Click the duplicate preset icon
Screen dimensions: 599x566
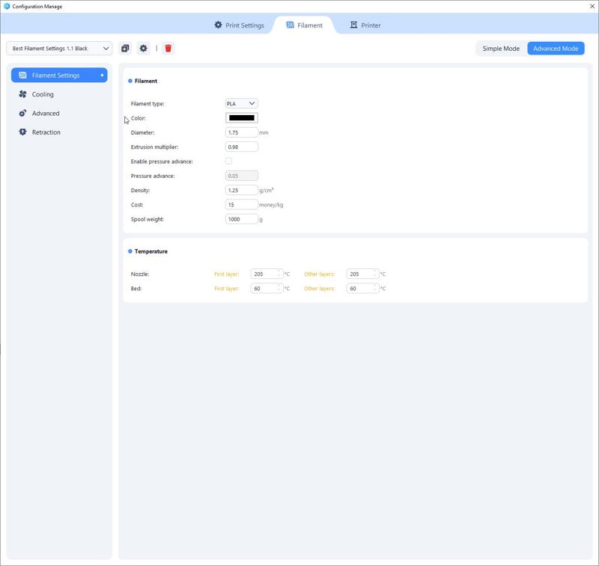click(x=125, y=49)
